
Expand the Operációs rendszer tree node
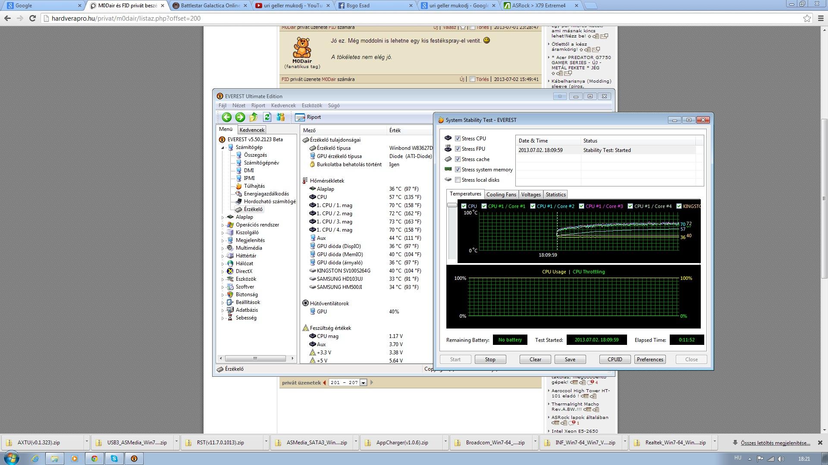[x=223, y=225]
